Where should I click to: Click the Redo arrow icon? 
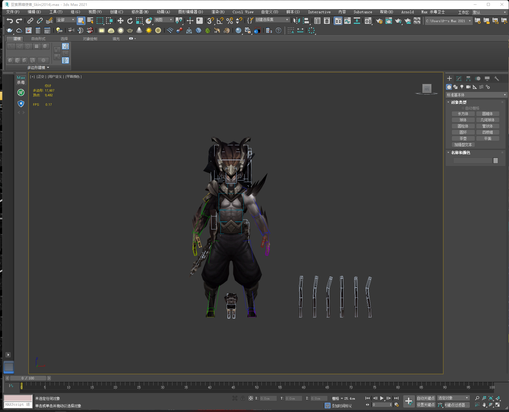(x=19, y=21)
